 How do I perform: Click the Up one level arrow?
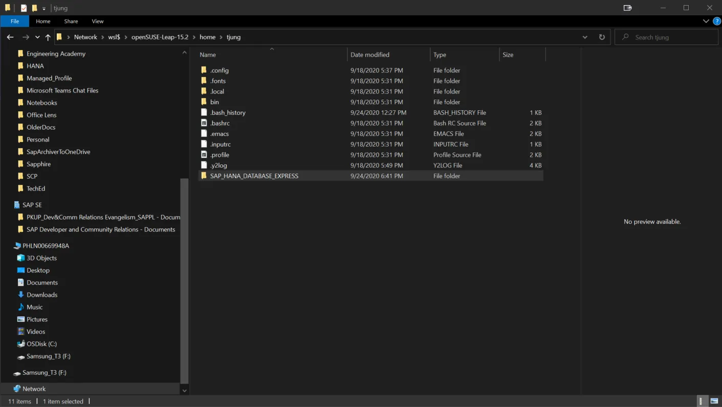pyautogui.click(x=48, y=37)
